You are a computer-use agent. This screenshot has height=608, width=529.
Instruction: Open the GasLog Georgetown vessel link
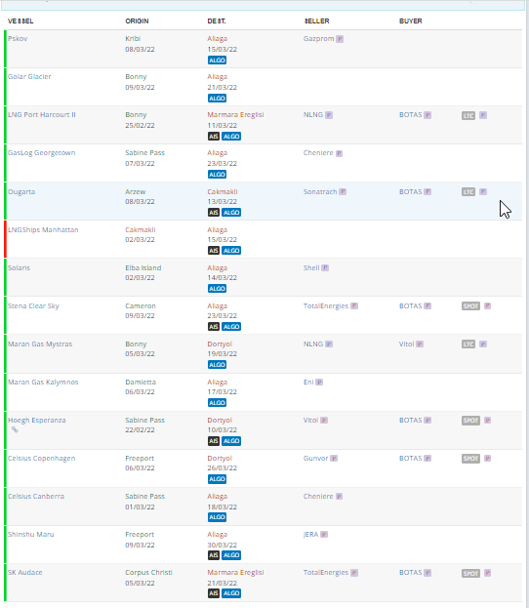point(42,153)
